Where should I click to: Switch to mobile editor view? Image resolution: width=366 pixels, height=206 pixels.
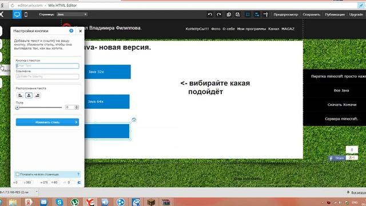(x=26, y=14)
